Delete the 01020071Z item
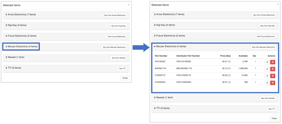 (x=272, y=76)
